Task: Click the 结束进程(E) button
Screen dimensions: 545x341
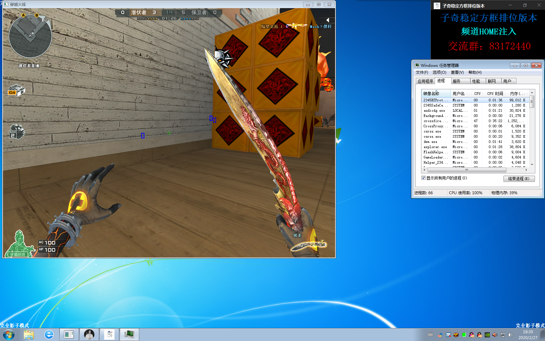Action: click(x=519, y=179)
